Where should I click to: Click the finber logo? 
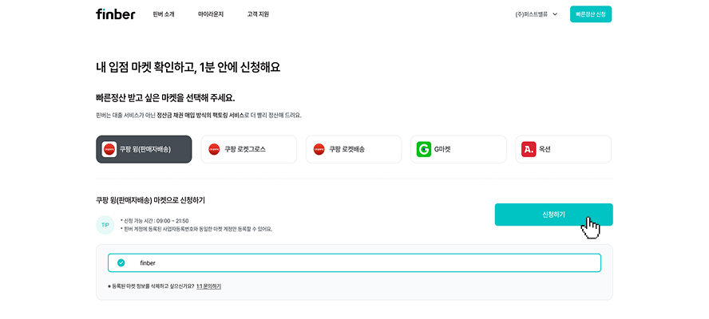click(x=116, y=14)
